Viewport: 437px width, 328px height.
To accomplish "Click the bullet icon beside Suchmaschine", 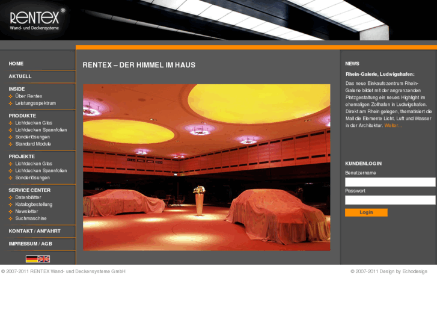I will point(11,218).
